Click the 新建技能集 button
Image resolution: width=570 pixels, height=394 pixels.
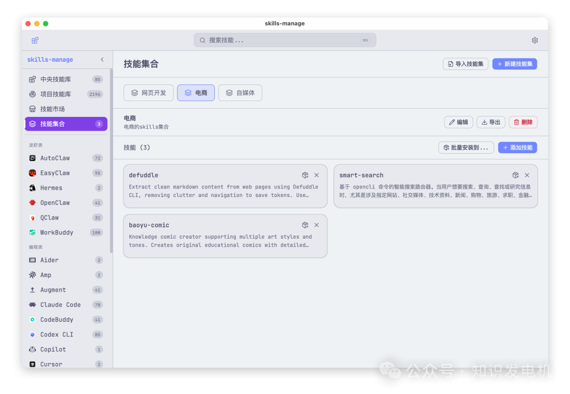pyautogui.click(x=515, y=63)
